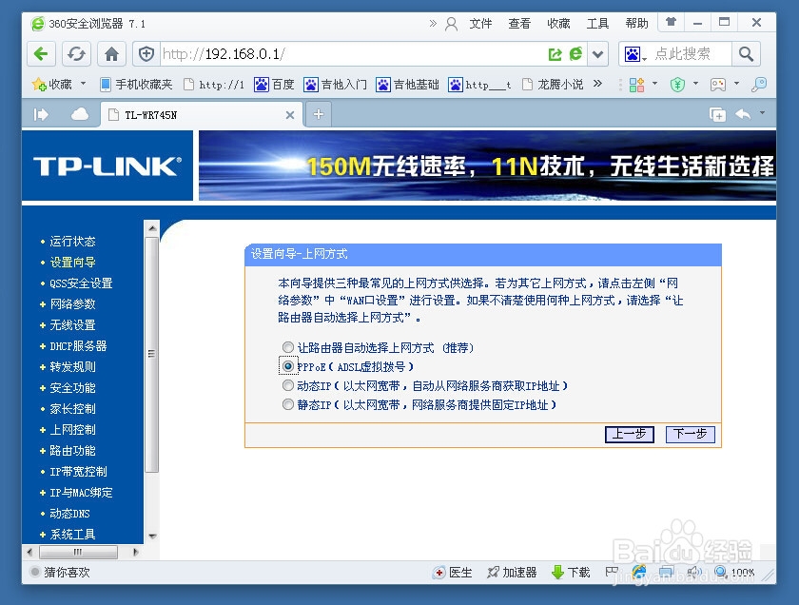Click the 上一步 button
The image size is (799, 605).
[630, 435]
